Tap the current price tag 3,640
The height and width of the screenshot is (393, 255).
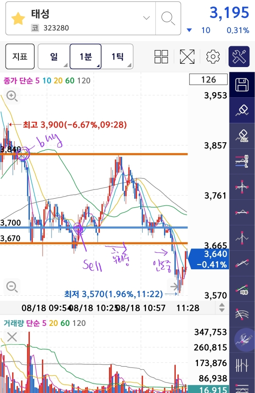point(209,259)
